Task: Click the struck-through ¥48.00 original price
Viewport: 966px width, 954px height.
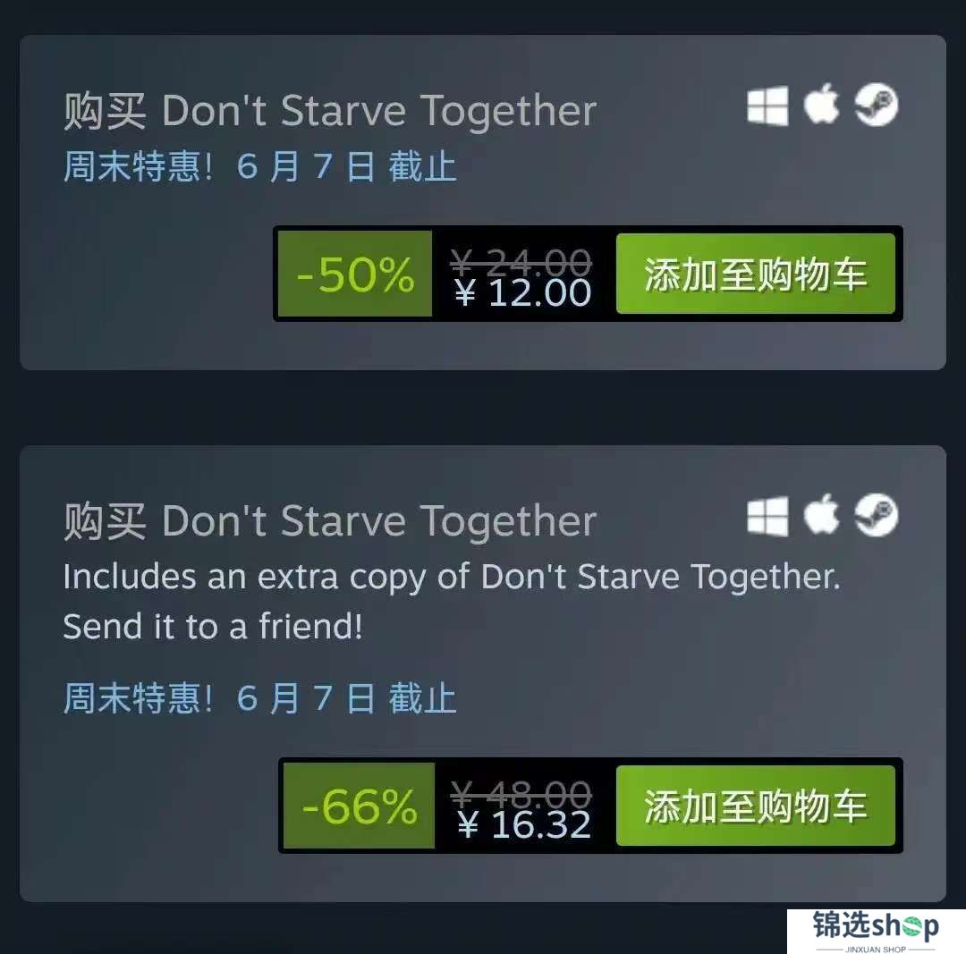Action: (x=521, y=795)
